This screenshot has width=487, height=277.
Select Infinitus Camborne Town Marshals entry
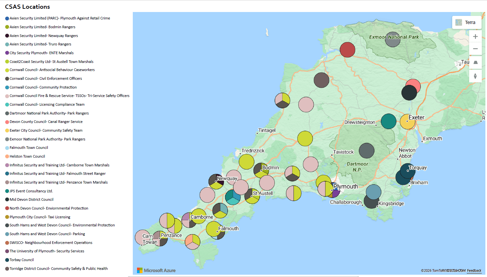[59, 165]
